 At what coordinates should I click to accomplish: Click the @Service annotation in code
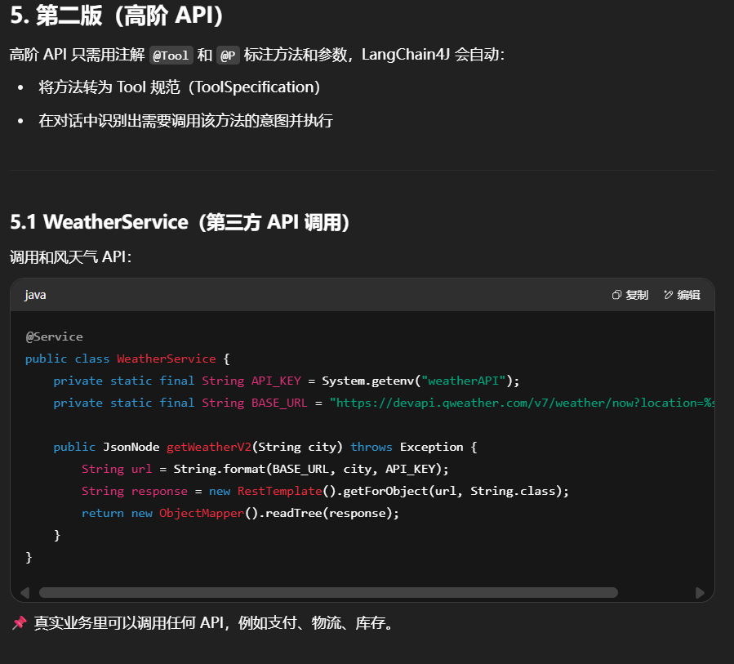(54, 336)
